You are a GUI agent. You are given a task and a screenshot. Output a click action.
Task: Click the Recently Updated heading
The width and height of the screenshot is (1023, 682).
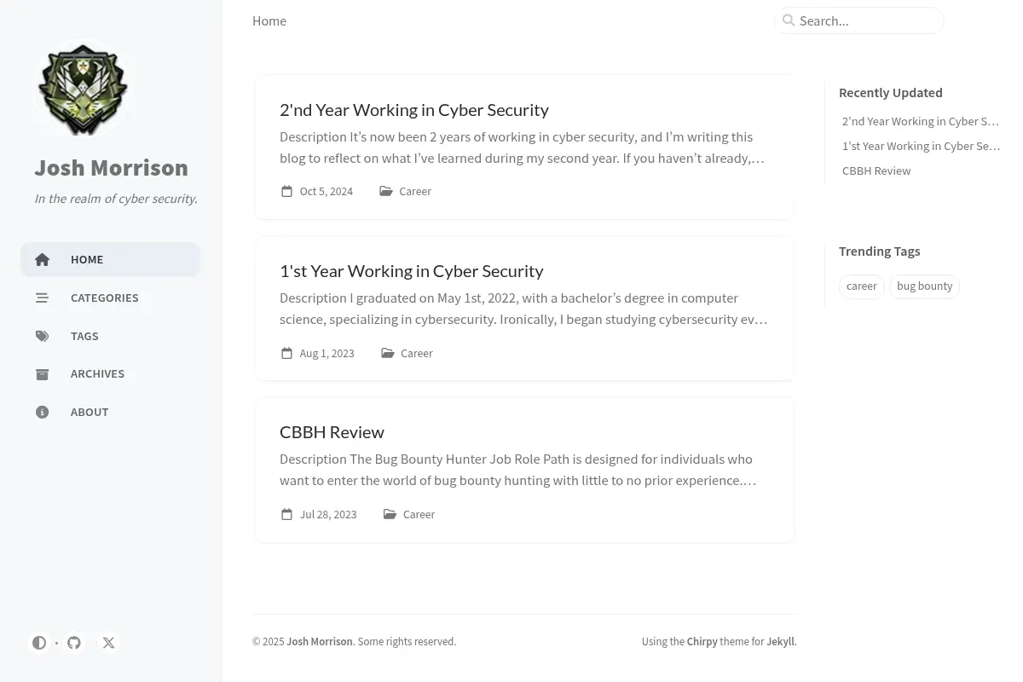pyautogui.click(x=891, y=92)
